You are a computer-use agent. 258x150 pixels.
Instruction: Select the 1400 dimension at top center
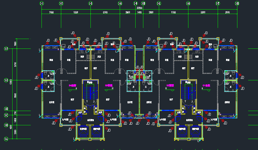[x=139, y=12]
